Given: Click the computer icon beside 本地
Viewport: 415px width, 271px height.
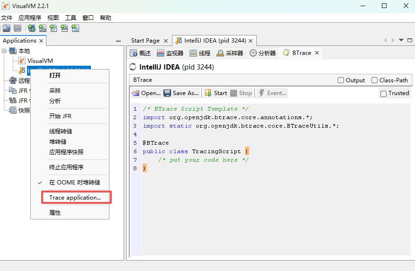Looking at the screenshot, I should [13, 51].
